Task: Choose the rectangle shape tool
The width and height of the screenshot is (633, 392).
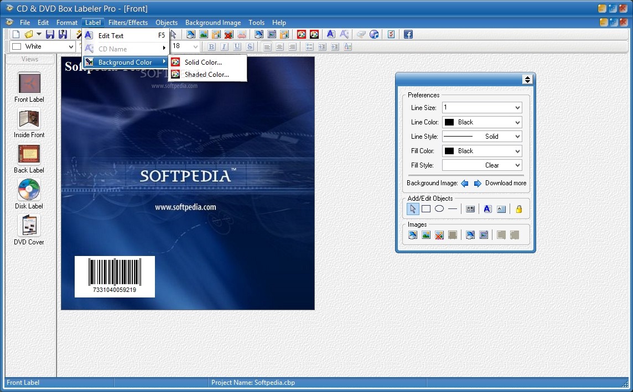Action: click(x=426, y=209)
